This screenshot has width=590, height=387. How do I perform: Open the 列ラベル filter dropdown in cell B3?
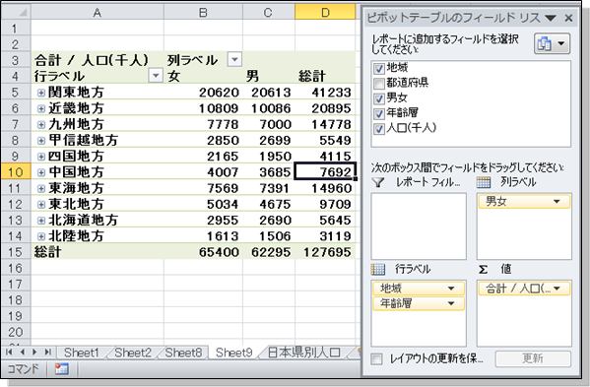[234, 59]
